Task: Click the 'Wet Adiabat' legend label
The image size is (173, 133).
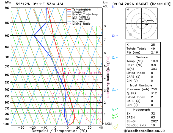Action: (x=81, y=19)
